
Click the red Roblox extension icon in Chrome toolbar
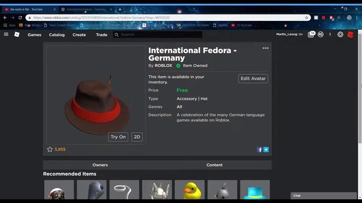pyautogui.click(x=324, y=17)
